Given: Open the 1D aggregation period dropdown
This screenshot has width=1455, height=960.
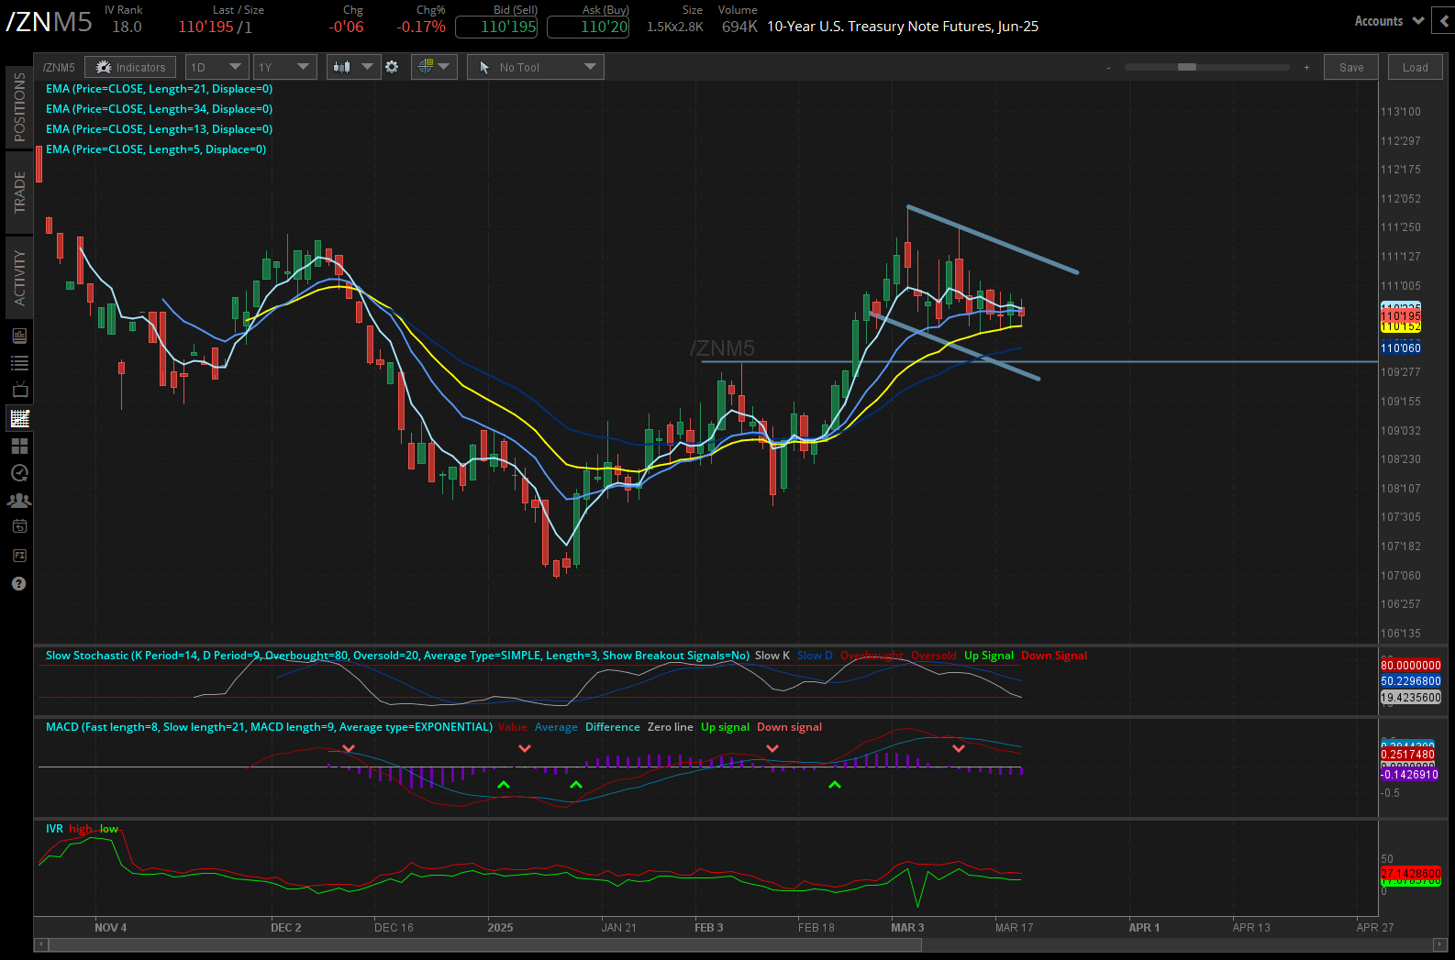Looking at the screenshot, I should coord(217,67).
